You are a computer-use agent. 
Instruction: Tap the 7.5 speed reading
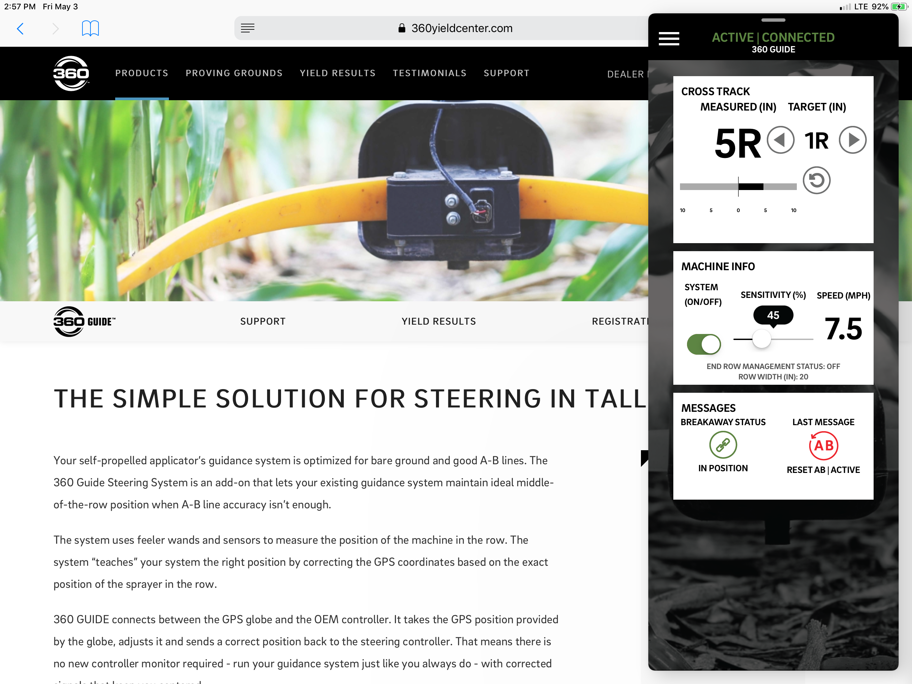click(x=844, y=329)
